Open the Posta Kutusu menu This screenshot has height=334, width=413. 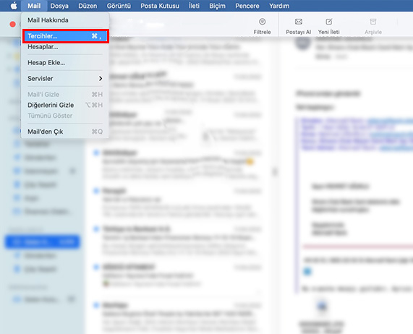tap(160, 6)
